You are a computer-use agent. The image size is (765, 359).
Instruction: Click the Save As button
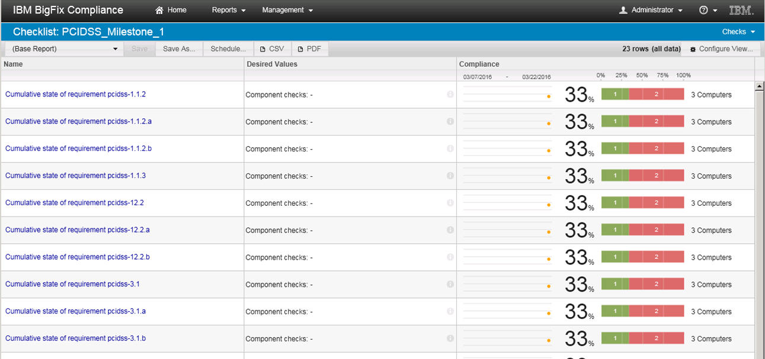coord(179,48)
